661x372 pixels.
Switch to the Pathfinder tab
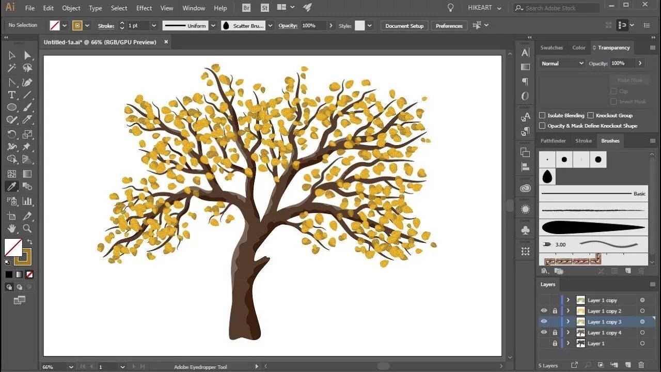coord(553,141)
